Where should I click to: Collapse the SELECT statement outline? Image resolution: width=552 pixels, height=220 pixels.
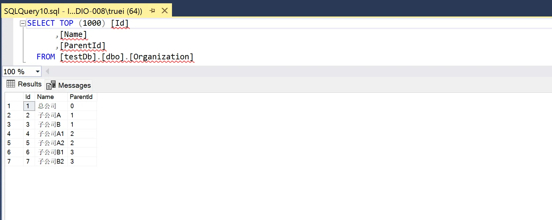(23, 23)
